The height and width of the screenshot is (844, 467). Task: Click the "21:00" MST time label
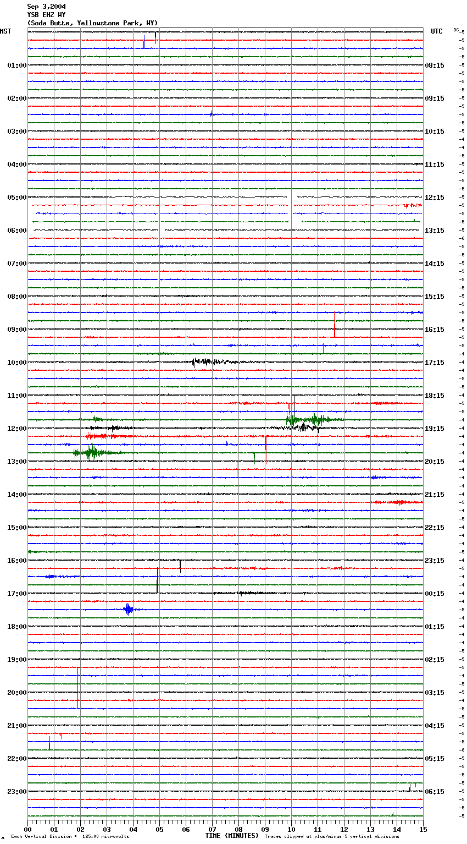[17, 726]
